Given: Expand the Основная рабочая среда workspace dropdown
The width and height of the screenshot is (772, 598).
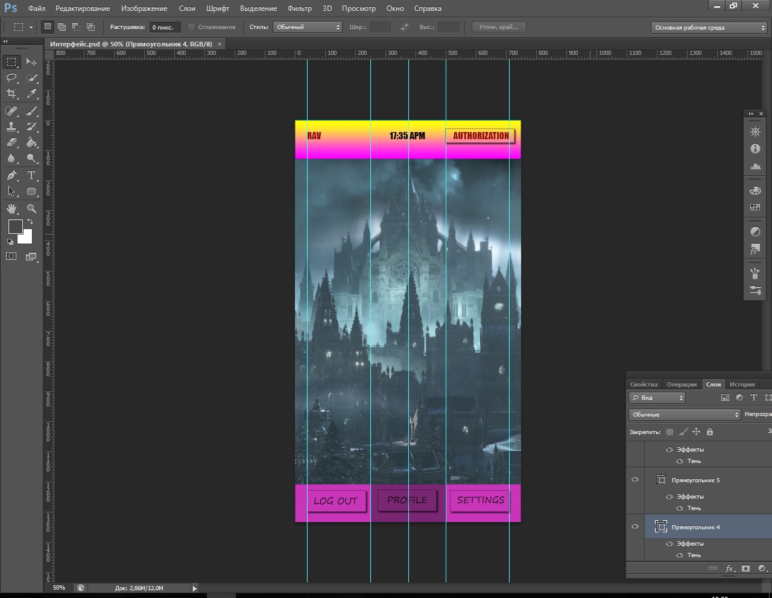Looking at the screenshot, I should [x=709, y=28].
